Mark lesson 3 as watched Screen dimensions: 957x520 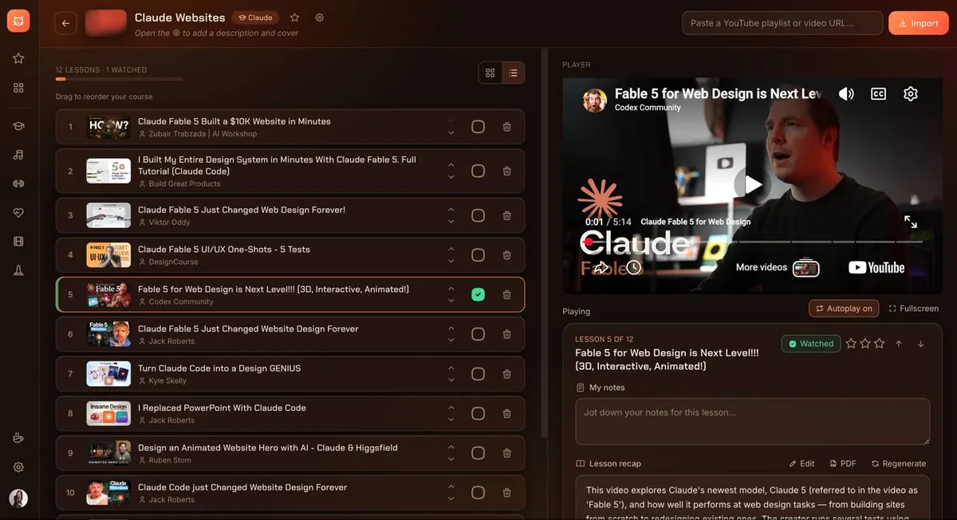point(478,215)
